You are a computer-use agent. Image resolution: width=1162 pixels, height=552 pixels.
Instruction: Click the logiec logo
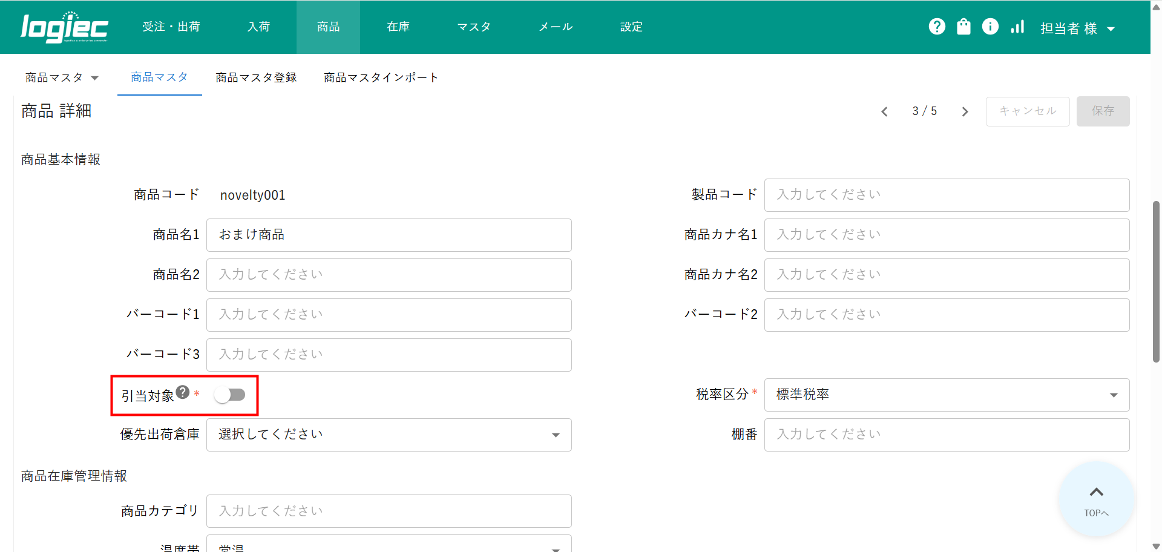64,27
